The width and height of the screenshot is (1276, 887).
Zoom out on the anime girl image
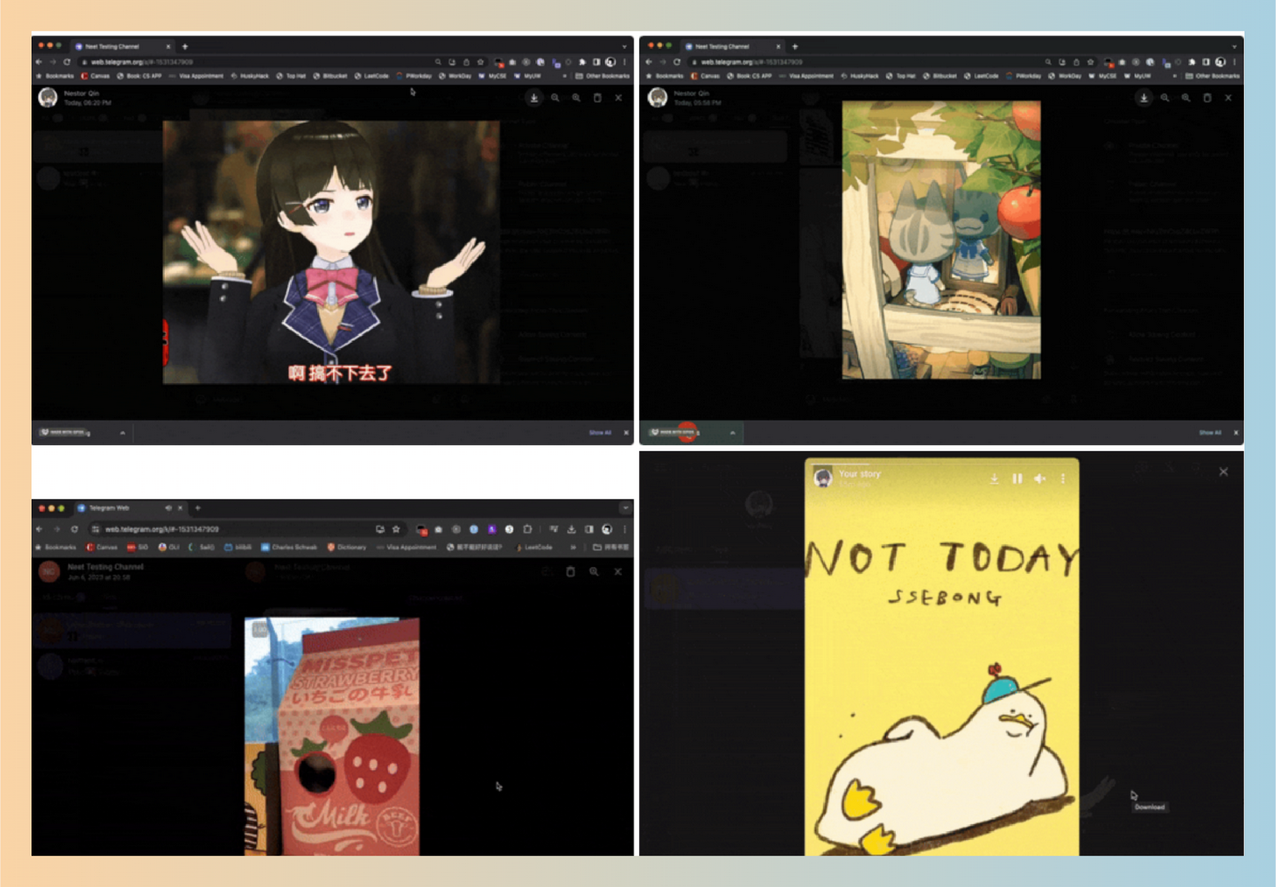(556, 97)
